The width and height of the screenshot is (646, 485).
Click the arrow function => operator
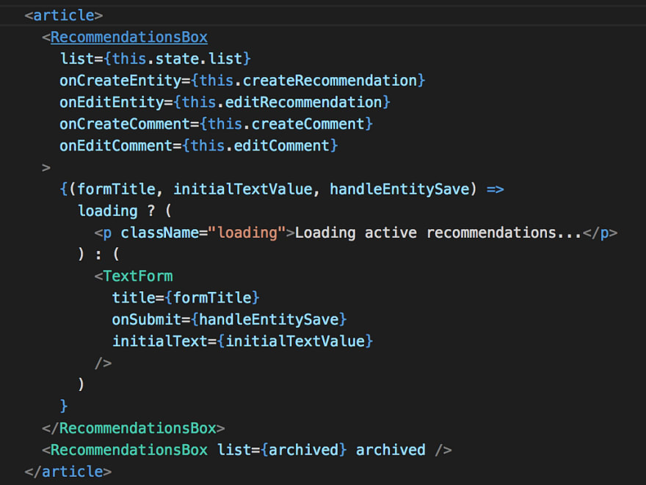(x=496, y=189)
